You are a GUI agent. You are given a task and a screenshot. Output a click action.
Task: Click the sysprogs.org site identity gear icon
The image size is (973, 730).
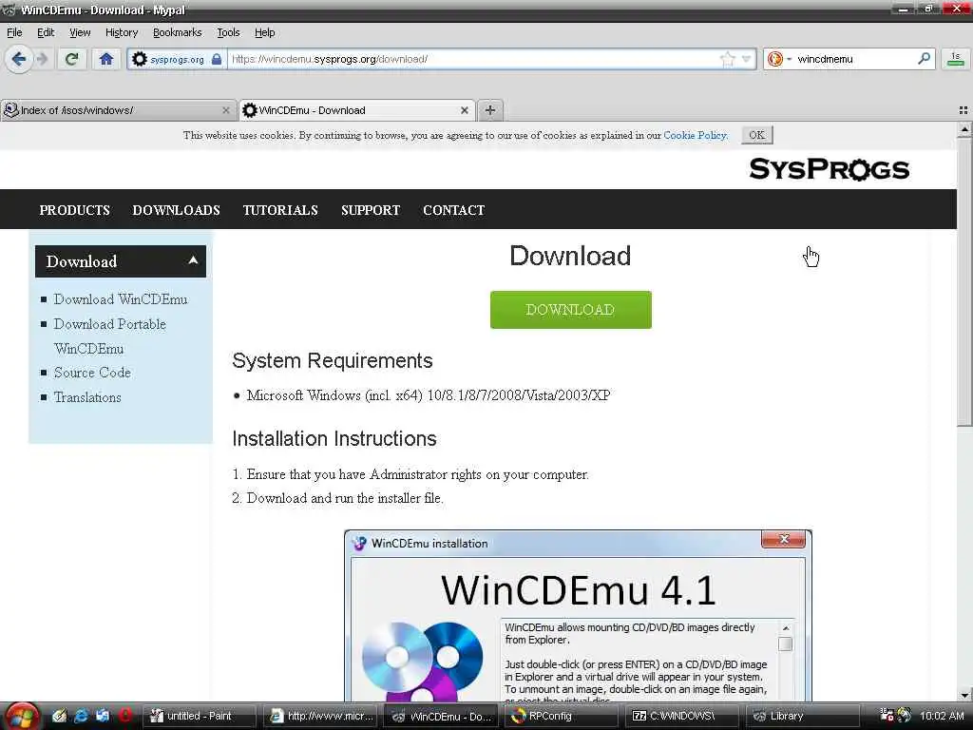pyautogui.click(x=140, y=59)
